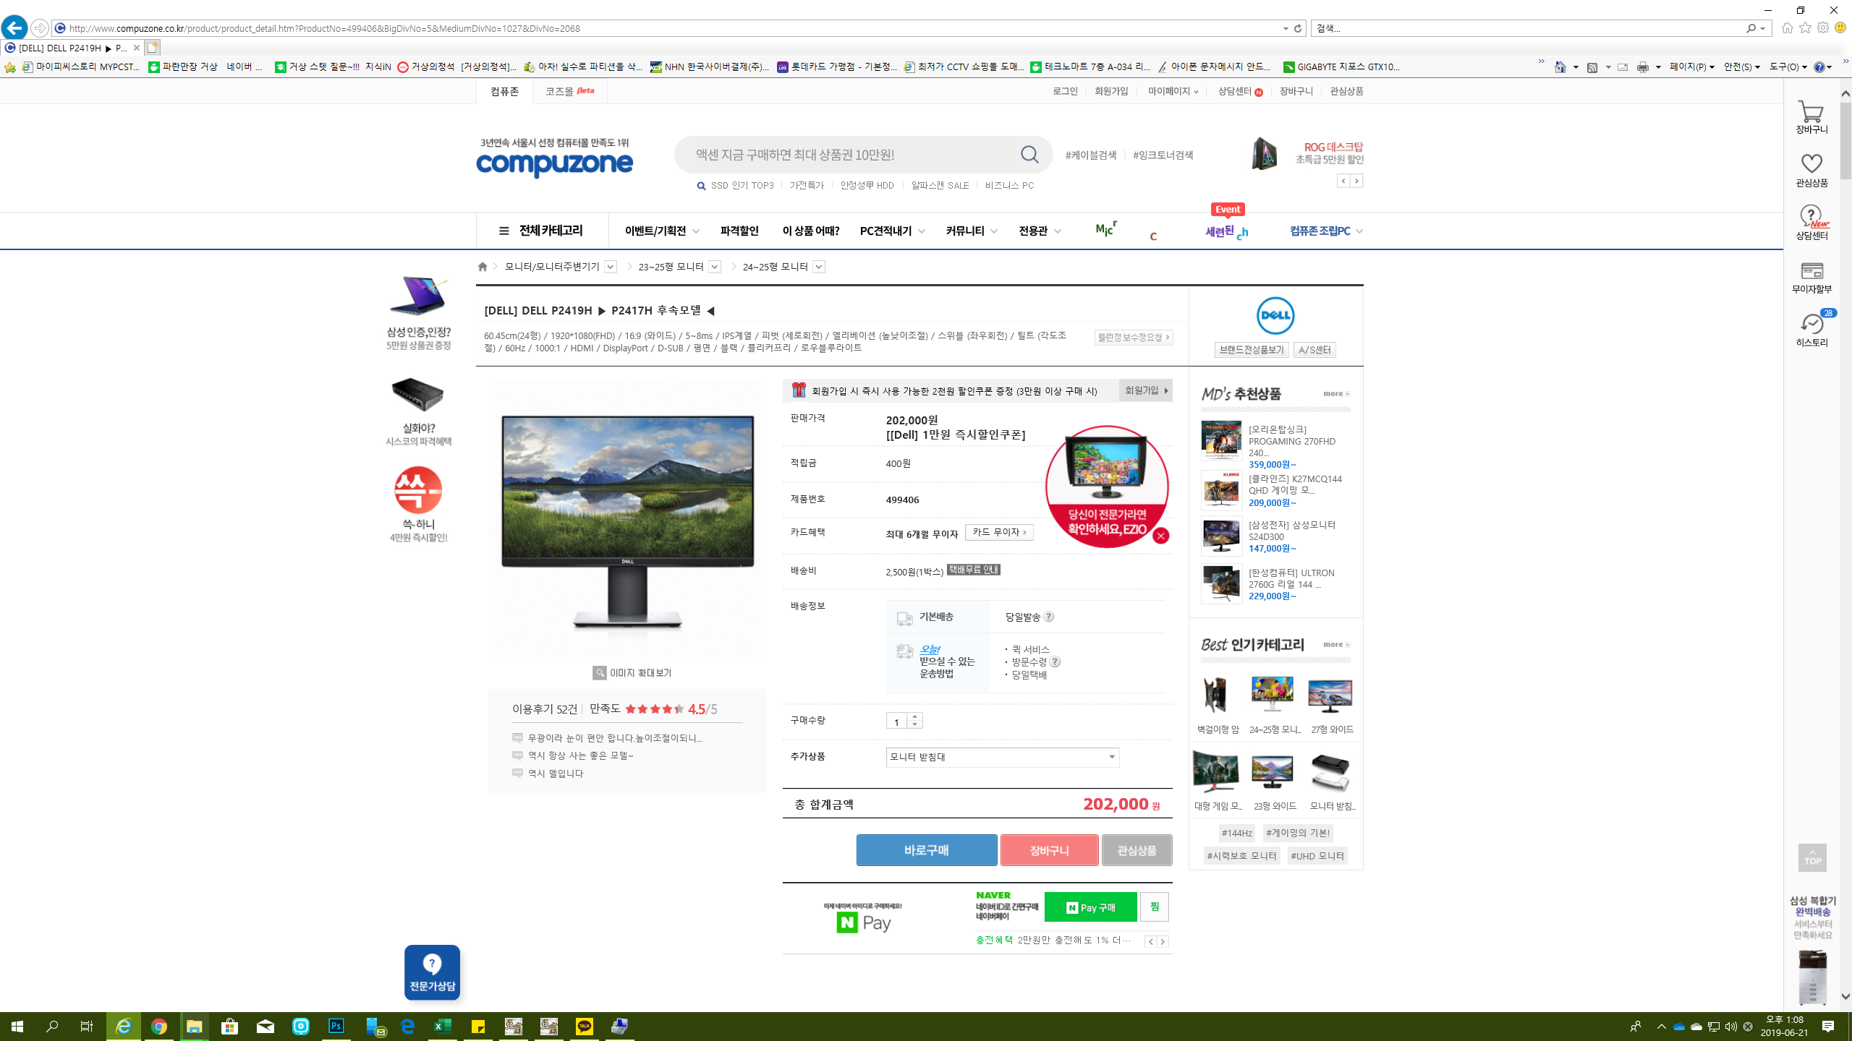The image size is (1852, 1041).
Task: Click the 브랜드전상품보기 button
Action: (x=1252, y=350)
